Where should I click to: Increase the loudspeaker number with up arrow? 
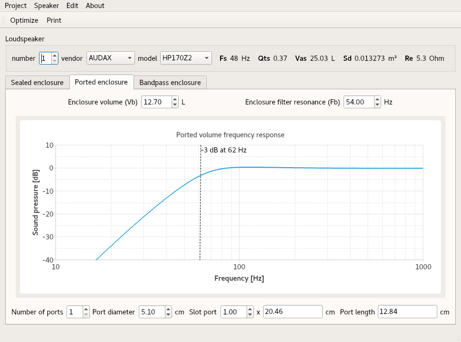pos(55,55)
